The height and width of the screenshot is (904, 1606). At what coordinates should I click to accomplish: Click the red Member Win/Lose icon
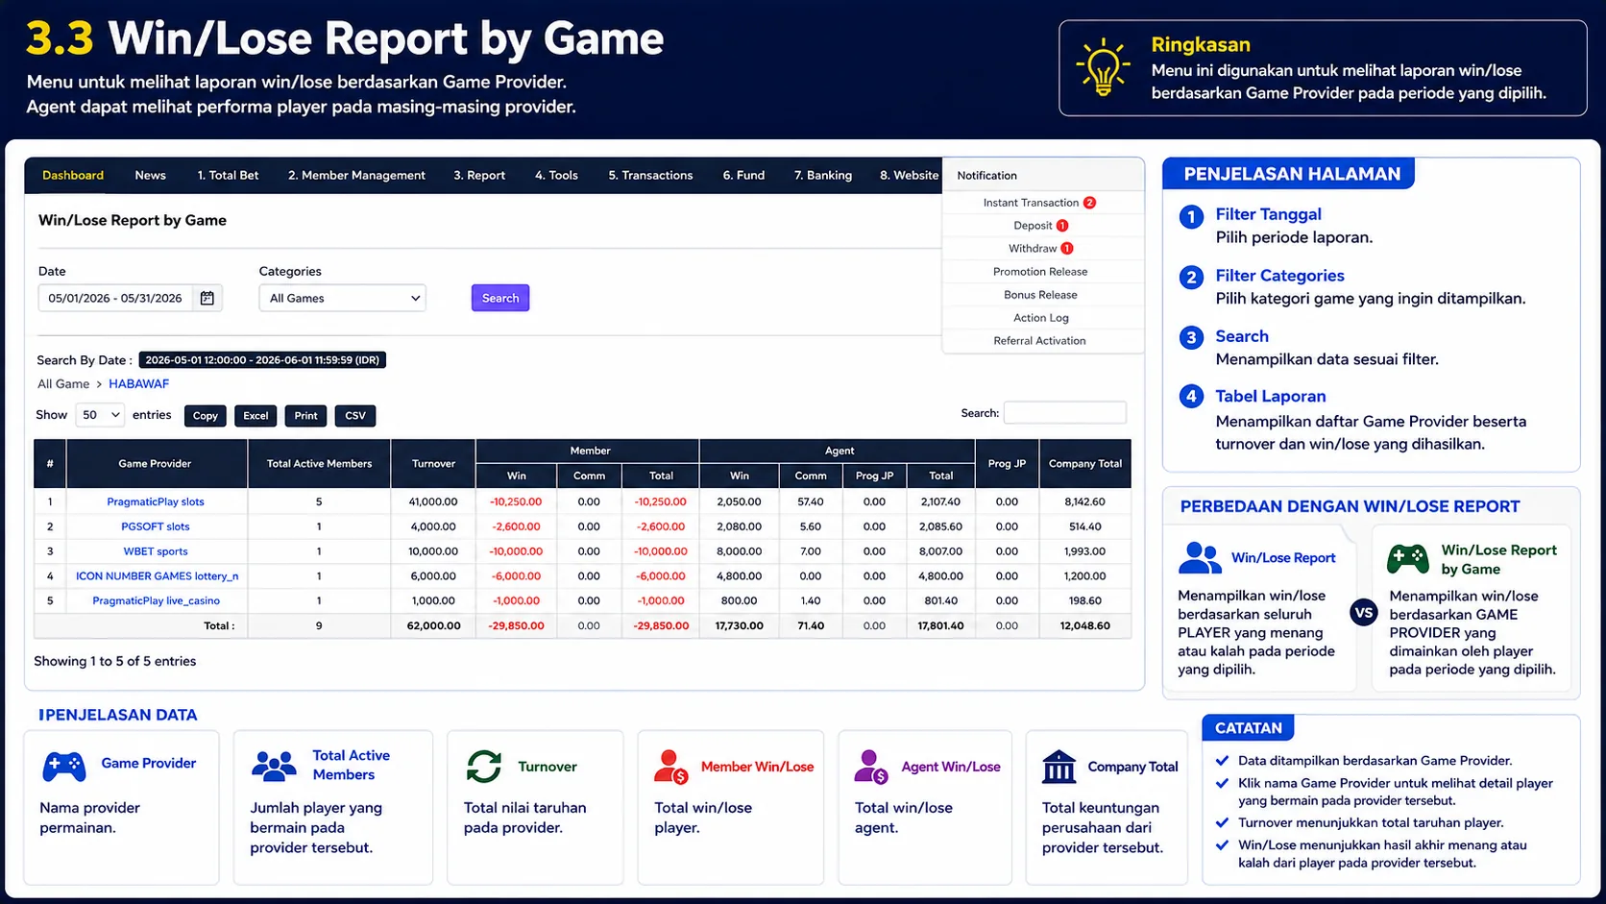click(670, 767)
